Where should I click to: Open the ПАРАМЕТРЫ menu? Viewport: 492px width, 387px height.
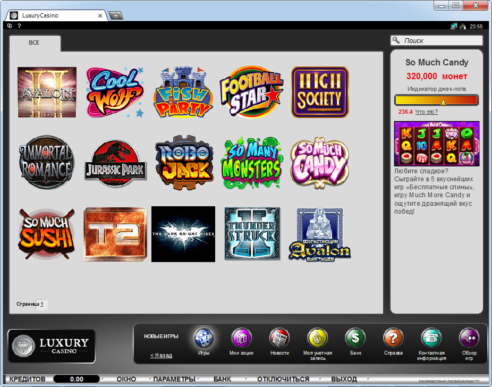tap(174, 379)
